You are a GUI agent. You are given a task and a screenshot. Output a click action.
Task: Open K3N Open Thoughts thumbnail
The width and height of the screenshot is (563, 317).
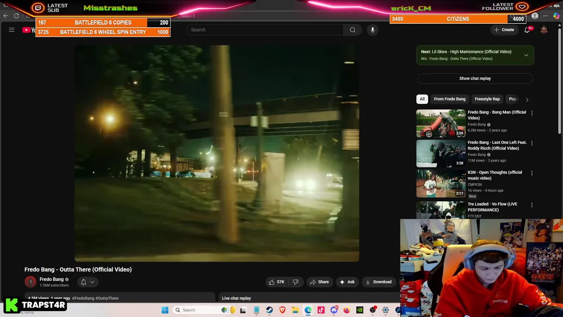click(x=441, y=184)
